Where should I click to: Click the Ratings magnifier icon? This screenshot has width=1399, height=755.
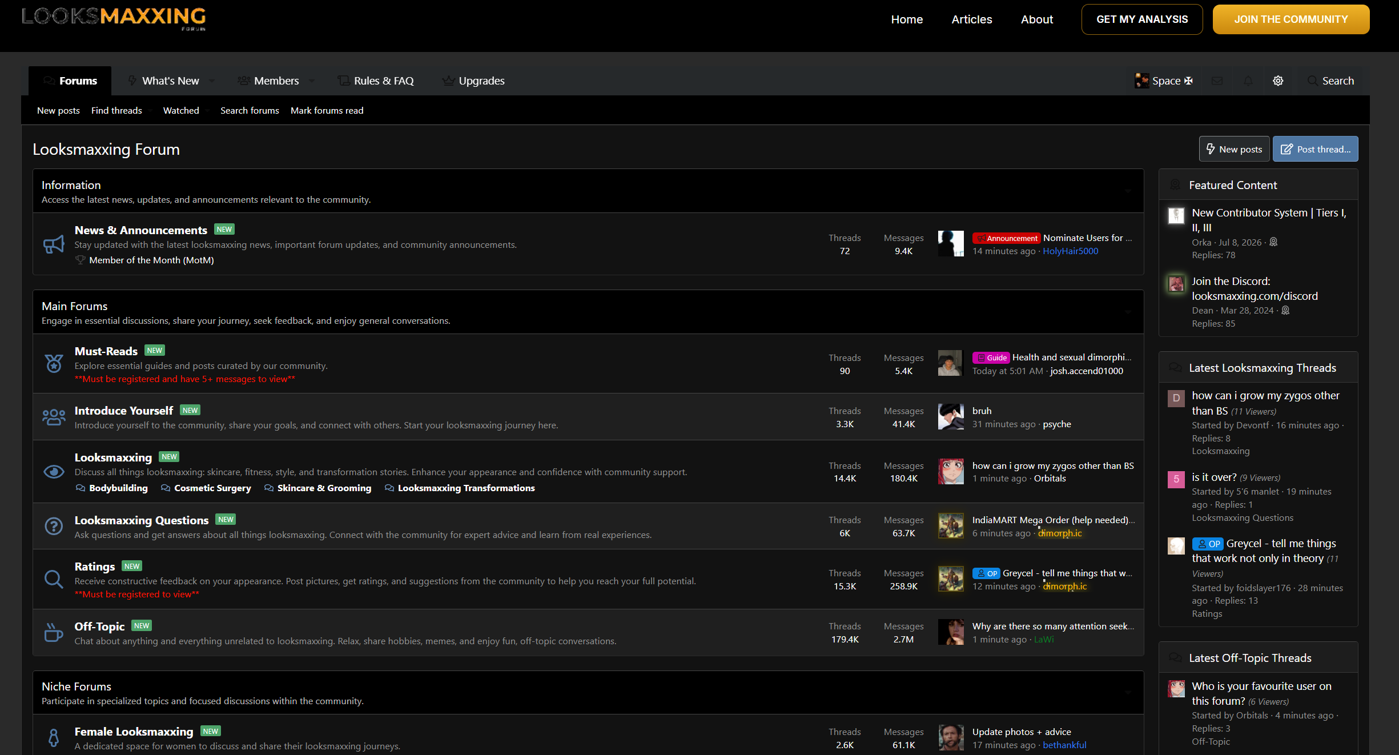coord(54,579)
